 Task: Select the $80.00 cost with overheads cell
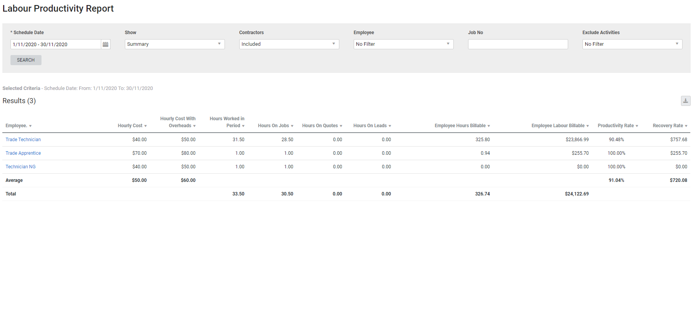pos(188,153)
